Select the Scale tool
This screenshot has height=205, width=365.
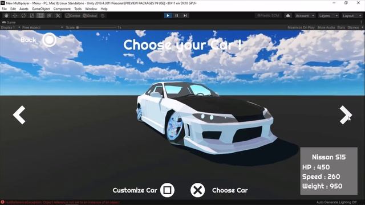[x=32, y=15]
